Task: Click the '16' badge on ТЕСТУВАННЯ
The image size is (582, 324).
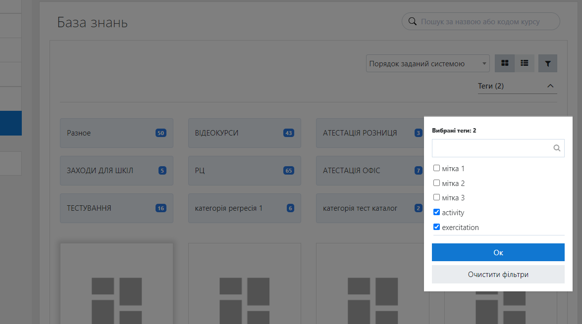Action: click(x=160, y=208)
